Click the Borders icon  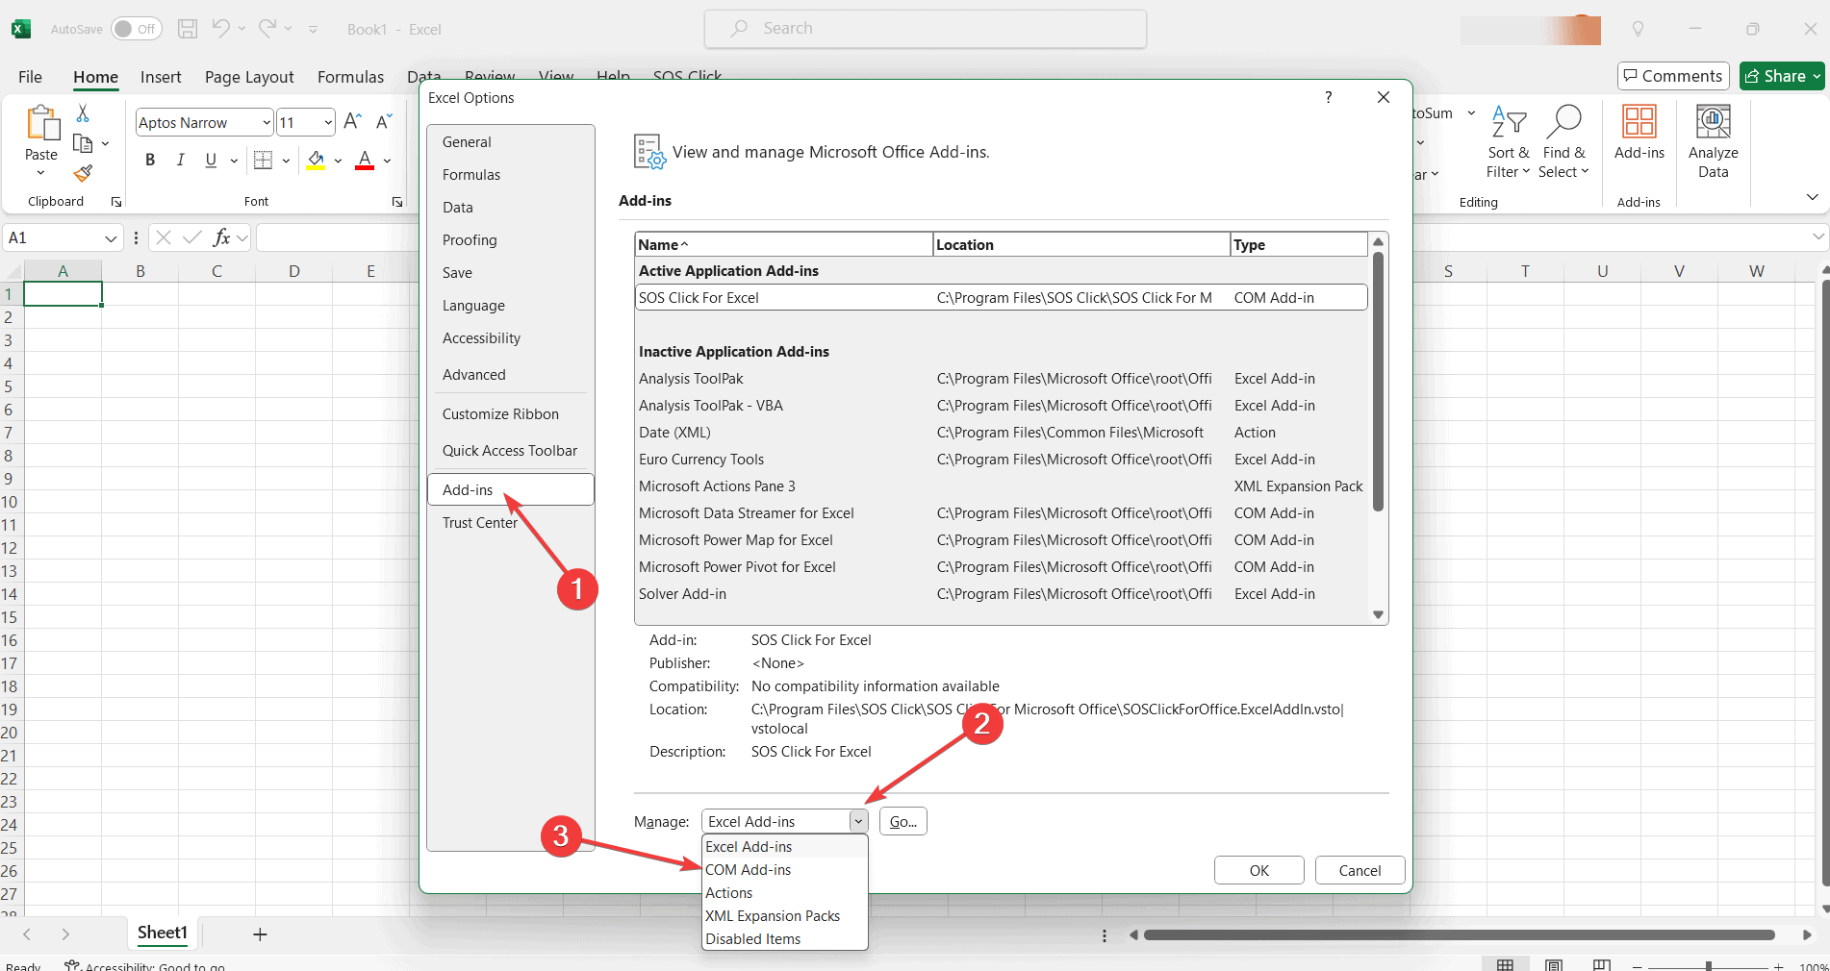[x=263, y=161]
